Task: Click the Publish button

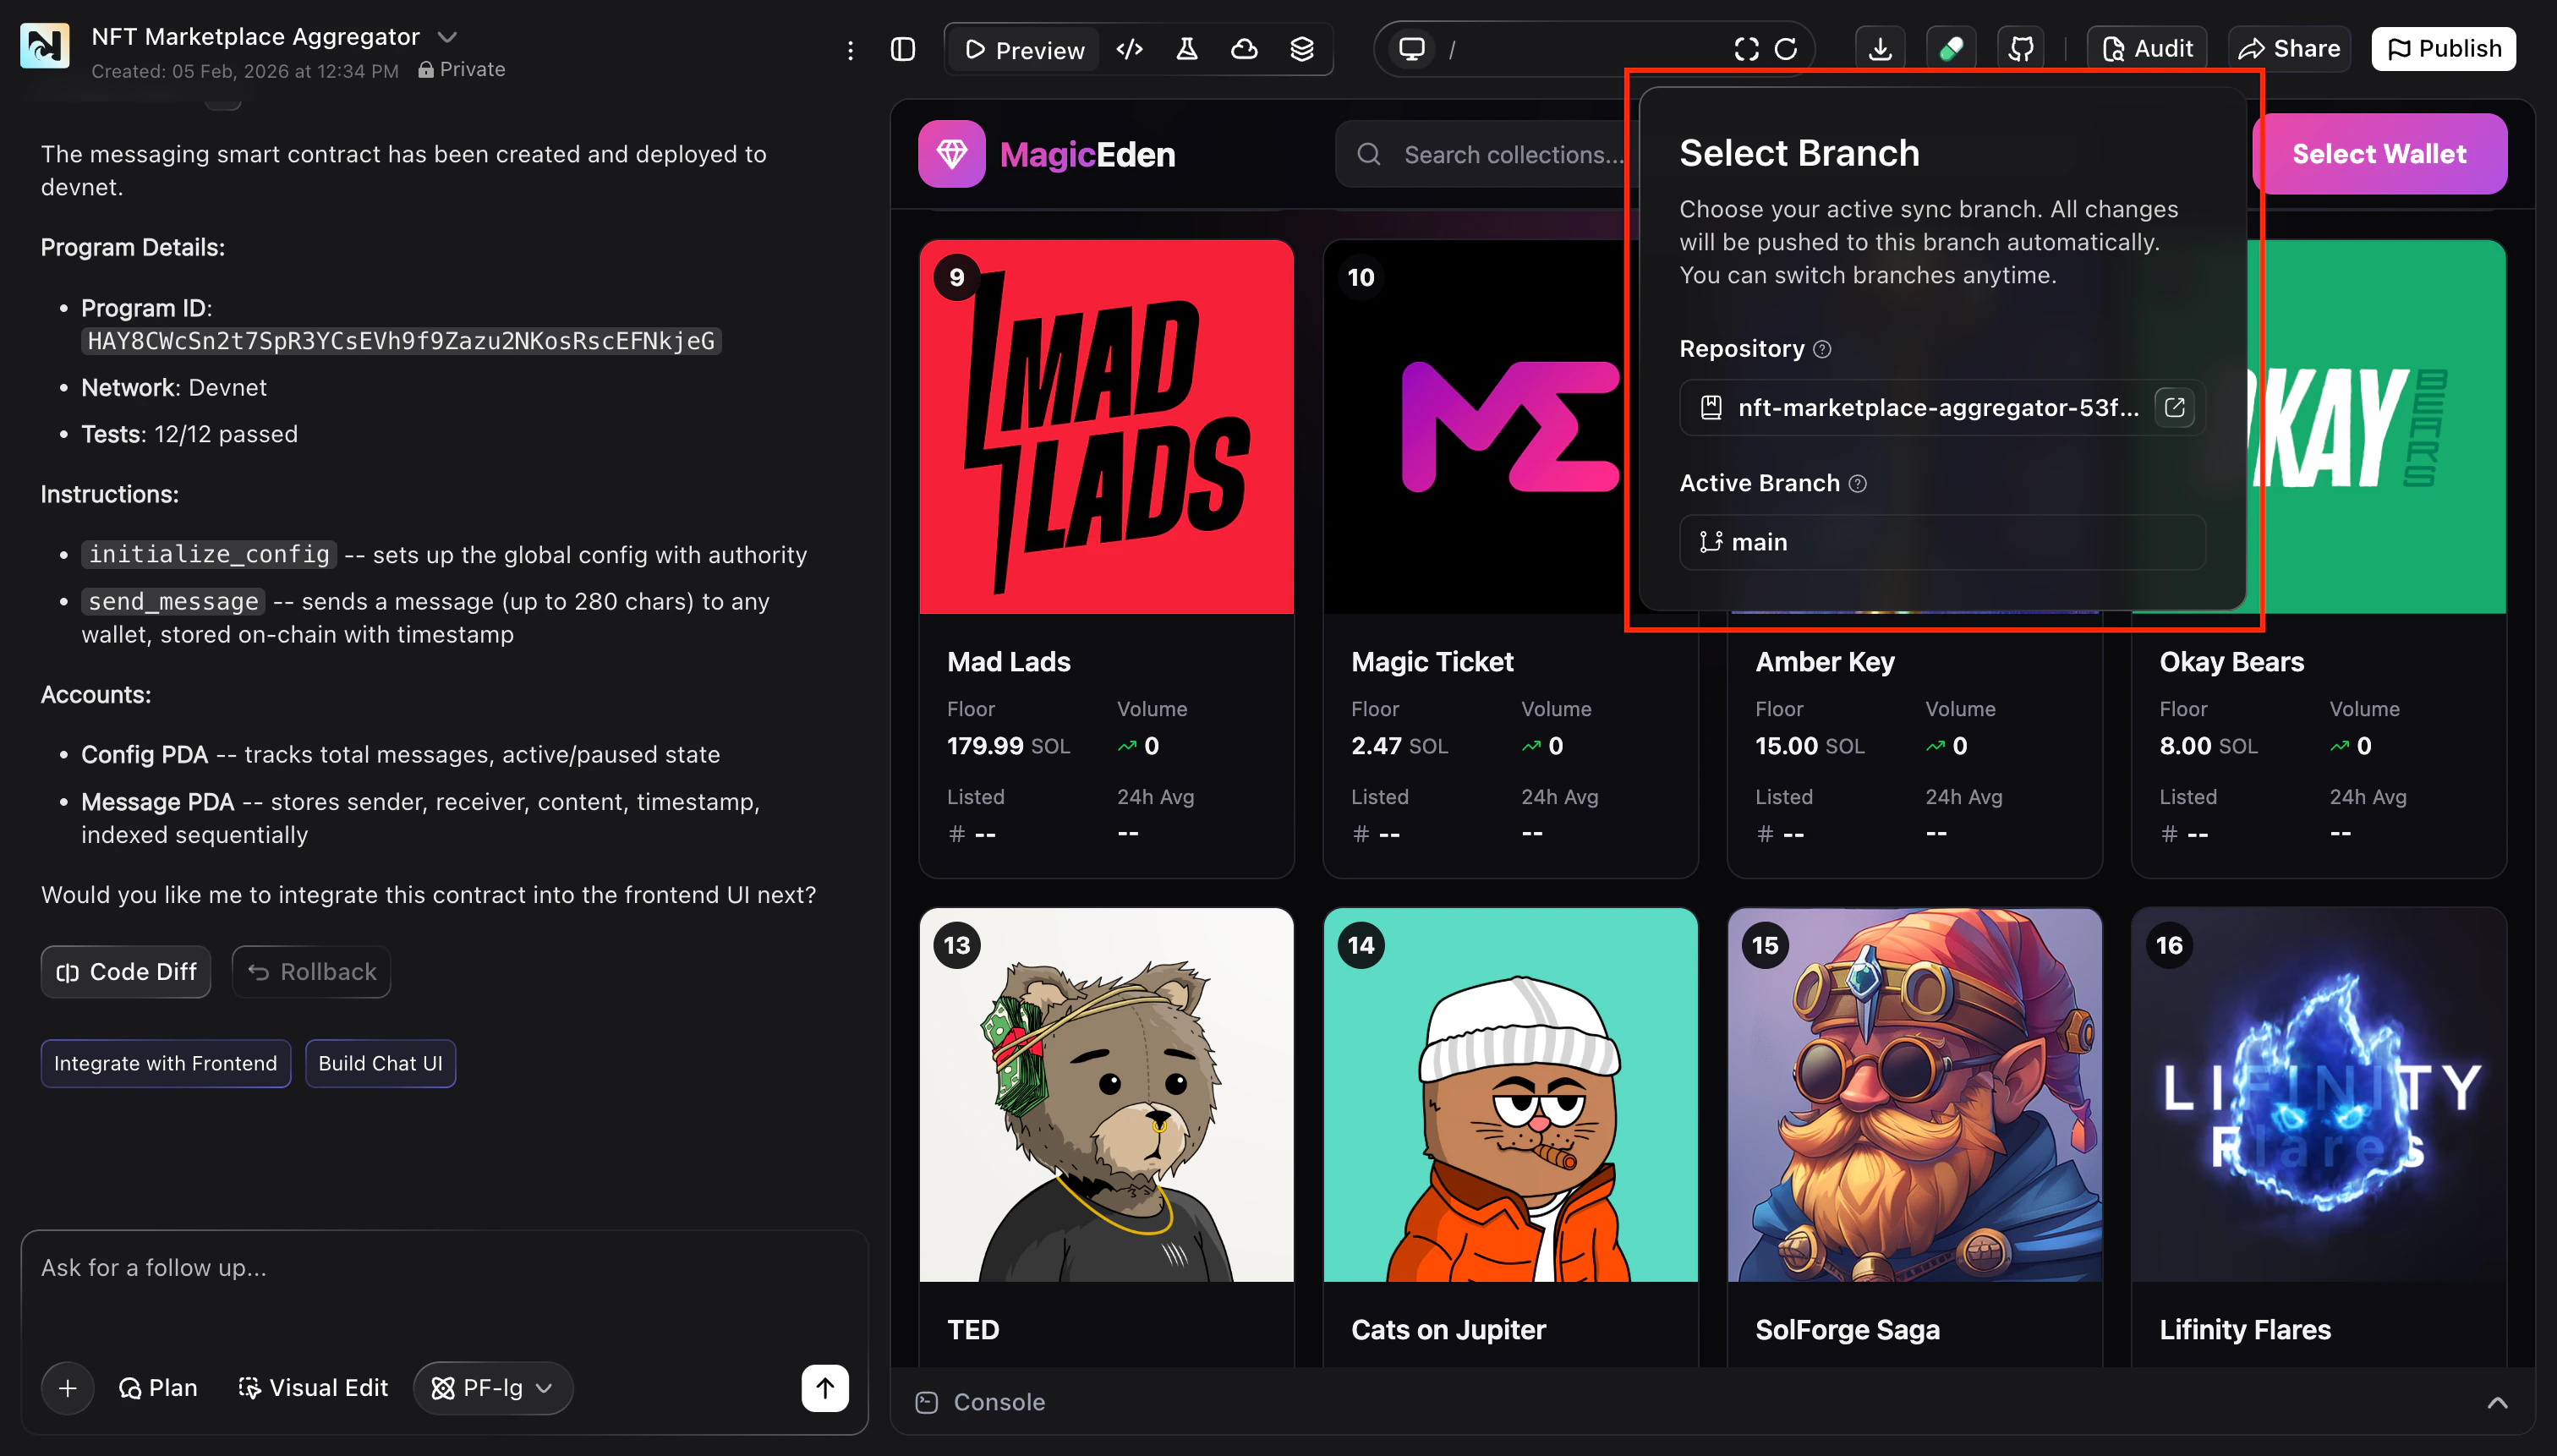Action: coord(2442,49)
